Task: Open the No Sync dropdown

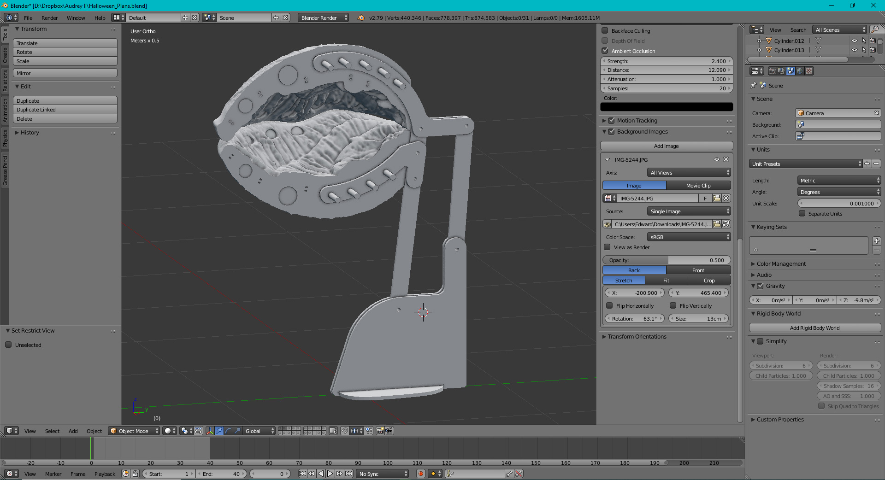Action: point(383,474)
